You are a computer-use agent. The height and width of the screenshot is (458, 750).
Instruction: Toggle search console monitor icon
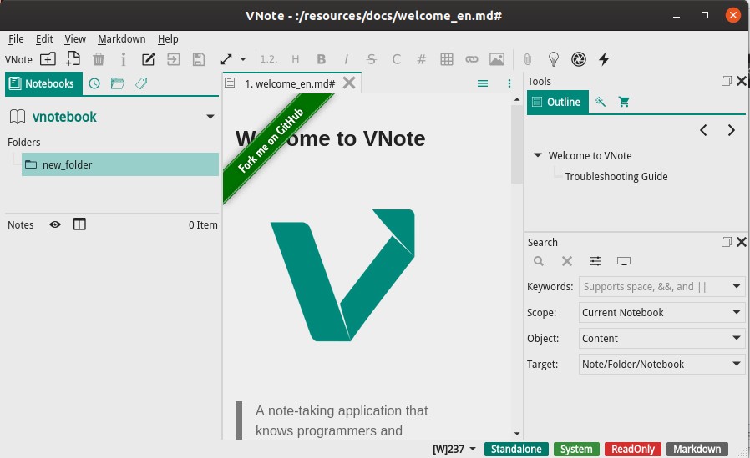pos(624,261)
